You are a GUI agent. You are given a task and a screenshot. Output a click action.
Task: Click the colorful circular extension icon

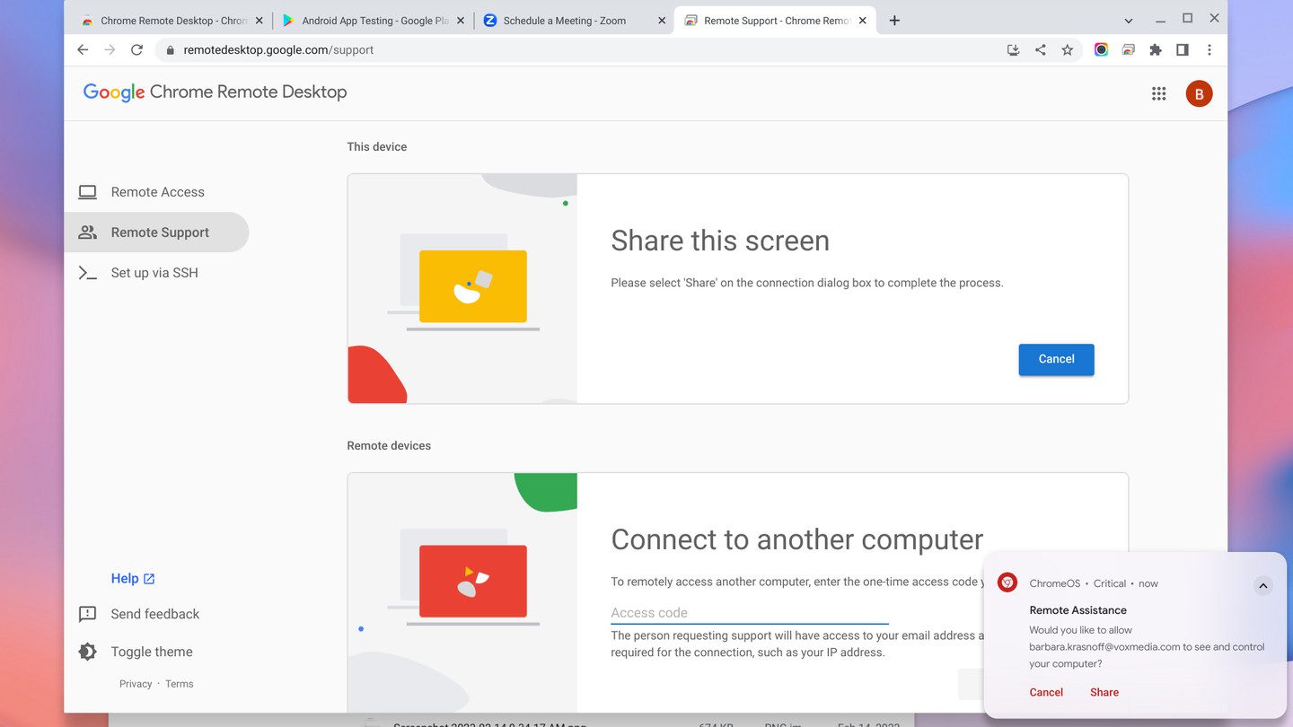coord(1101,50)
